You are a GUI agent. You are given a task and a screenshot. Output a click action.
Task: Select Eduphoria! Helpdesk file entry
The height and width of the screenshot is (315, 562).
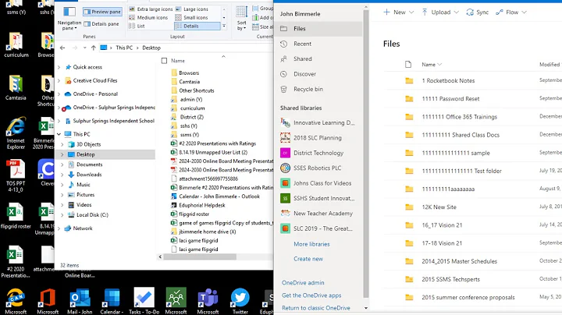[202, 205]
